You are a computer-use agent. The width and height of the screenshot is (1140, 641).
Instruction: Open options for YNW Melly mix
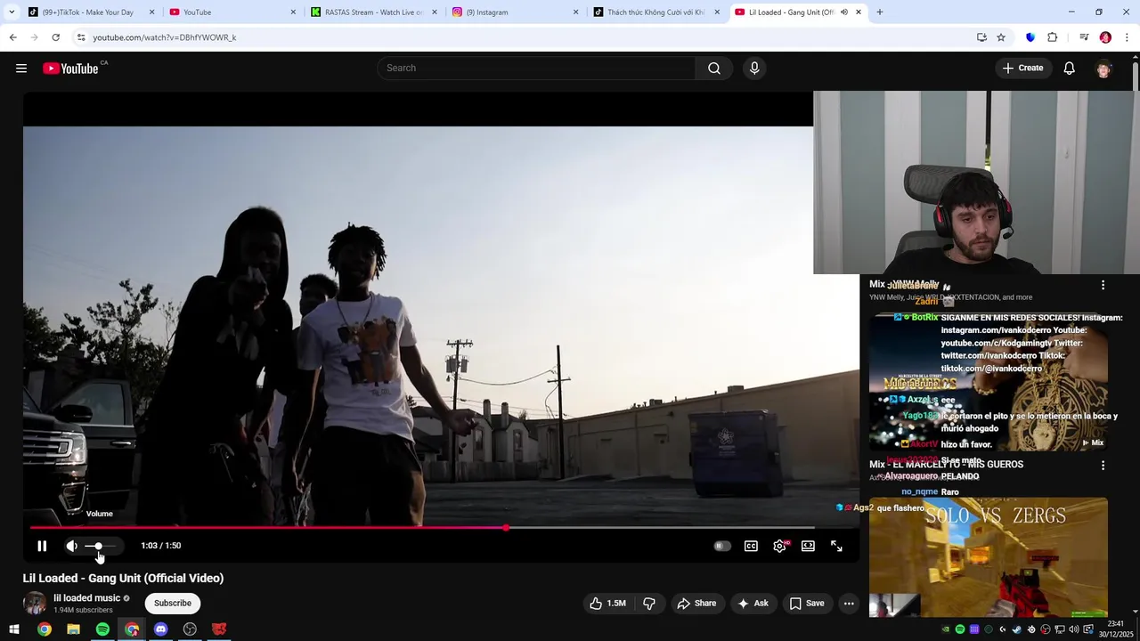tap(1103, 286)
